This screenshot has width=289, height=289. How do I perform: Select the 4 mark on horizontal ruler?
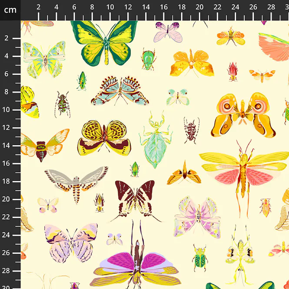pyautogui.click(x=56, y=7)
